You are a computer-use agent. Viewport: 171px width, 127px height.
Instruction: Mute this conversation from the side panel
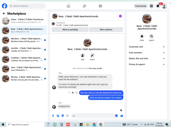pyautogui.click(x=142, y=36)
